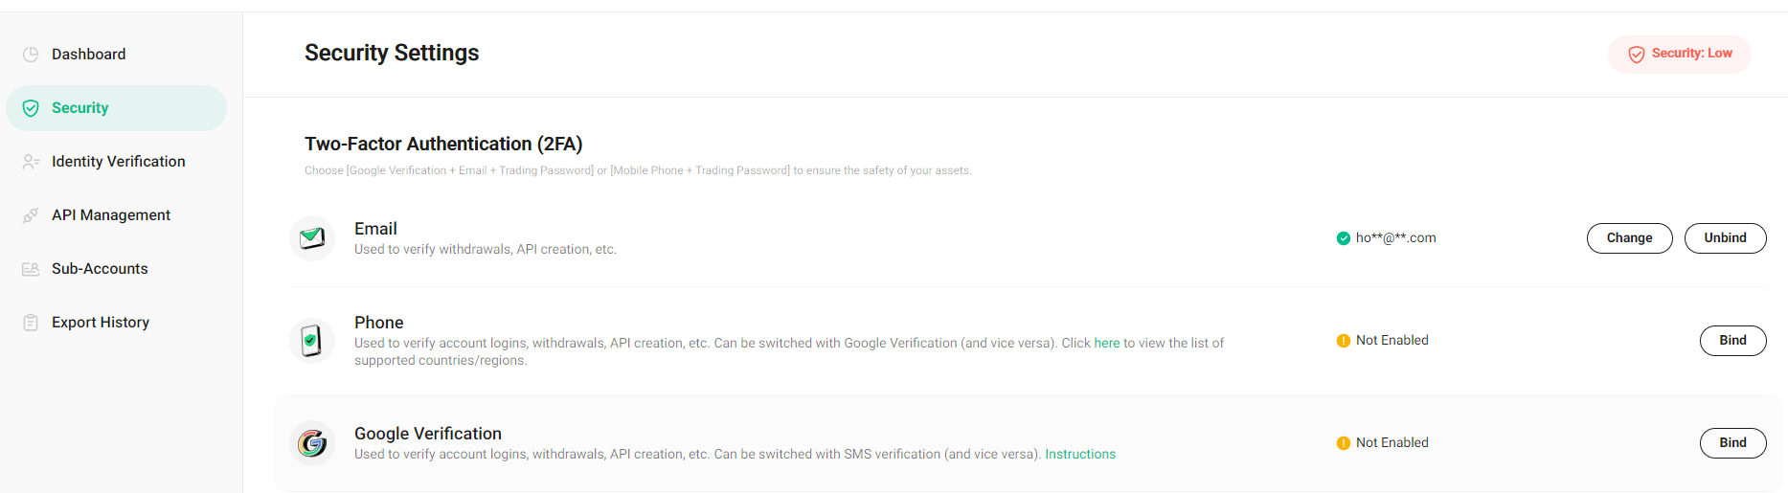Image resolution: width=1788 pixels, height=493 pixels.
Task: Click the Security shield icon in sidebar
Action: (x=31, y=108)
